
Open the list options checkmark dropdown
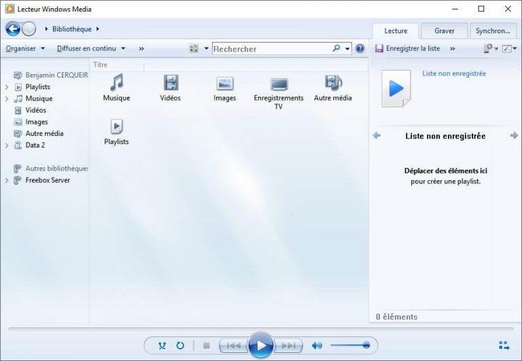(x=509, y=49)
